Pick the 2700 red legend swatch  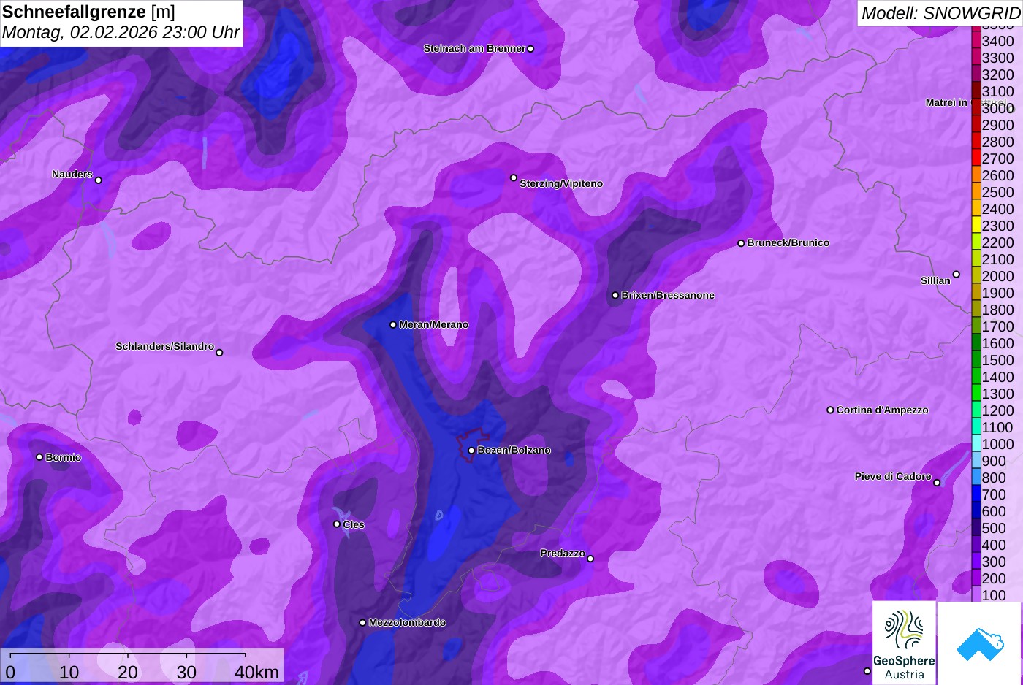coord(976,158)
